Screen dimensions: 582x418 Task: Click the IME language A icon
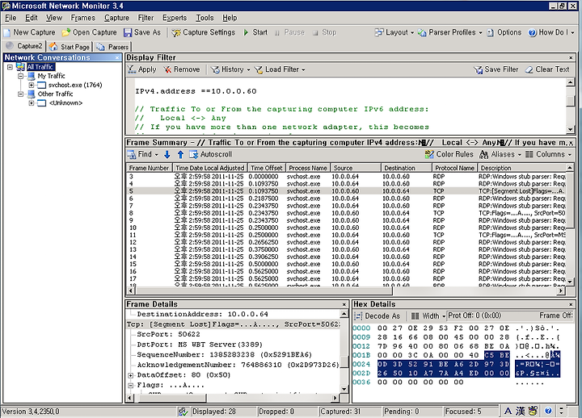point(508,411)
